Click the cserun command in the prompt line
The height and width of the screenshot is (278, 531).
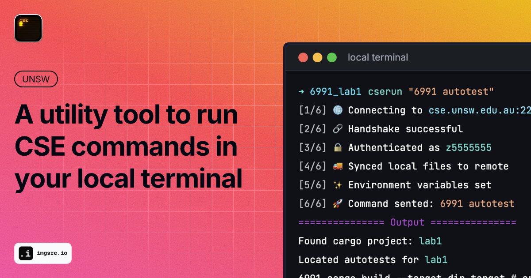[x=385, y=91]
